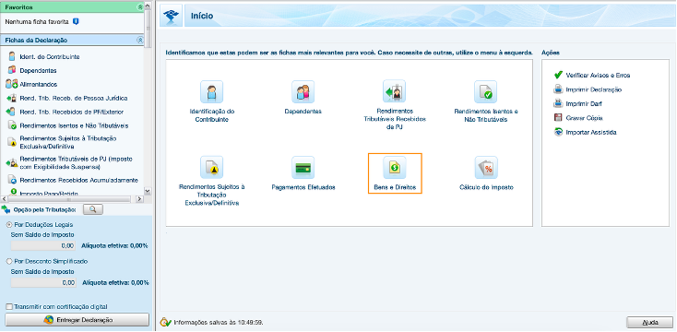Viewport: 677px width, 332px height.
Task: Select Por Desconto Simplificado radio button
Action: tap(9, 262)
